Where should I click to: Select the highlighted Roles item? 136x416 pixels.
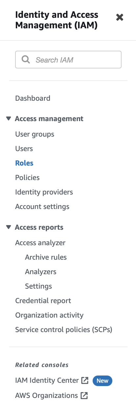pyautogui.click(x=24, y=163)
